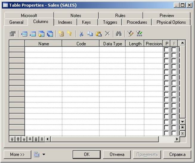Click the horizontal scrollbar right arrow

(177, 139)
